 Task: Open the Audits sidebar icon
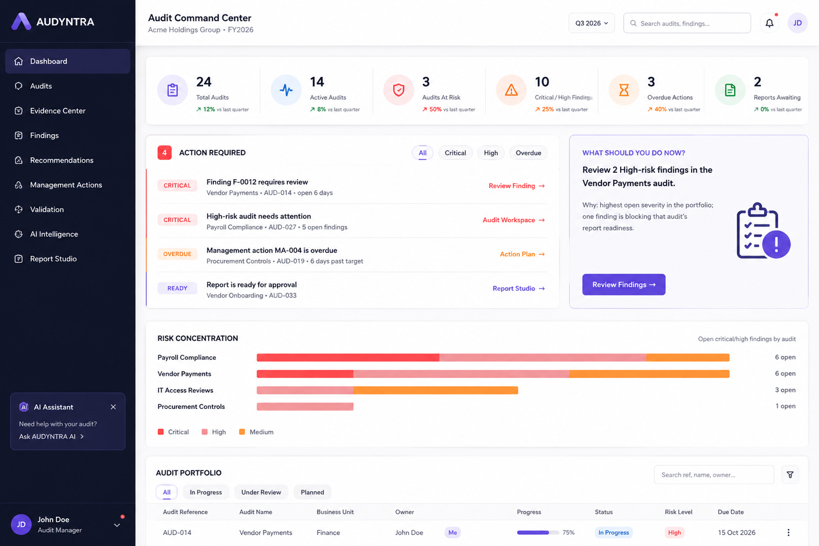click(19, 86)
